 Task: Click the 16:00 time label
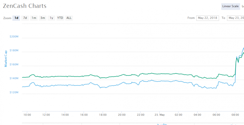(x=84, y=115)
